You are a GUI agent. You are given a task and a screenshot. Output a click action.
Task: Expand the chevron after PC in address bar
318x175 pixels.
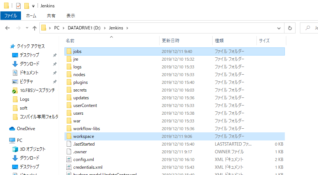pos(63,28)
